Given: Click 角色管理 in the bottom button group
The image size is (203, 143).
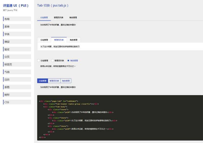Looking at the screenshot, I should click(66, 81).
